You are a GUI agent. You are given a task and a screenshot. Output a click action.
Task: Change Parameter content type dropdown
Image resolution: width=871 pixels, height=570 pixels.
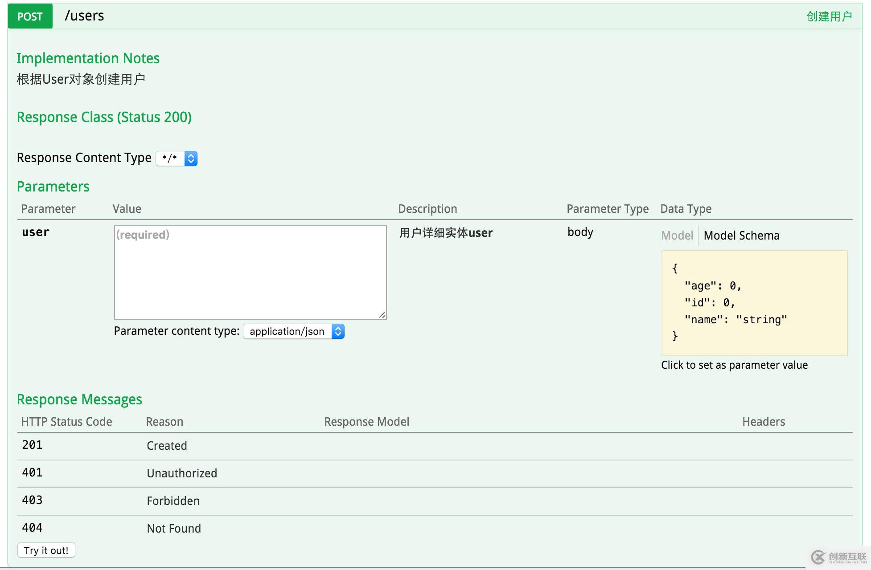point(293,331)
